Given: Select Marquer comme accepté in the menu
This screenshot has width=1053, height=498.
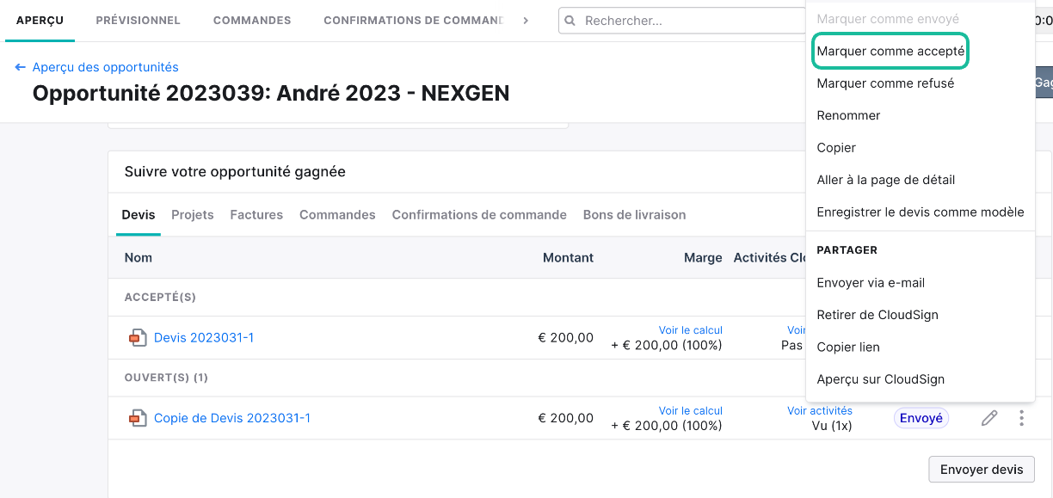Looking at the screenshot, I should click(890, 52).
